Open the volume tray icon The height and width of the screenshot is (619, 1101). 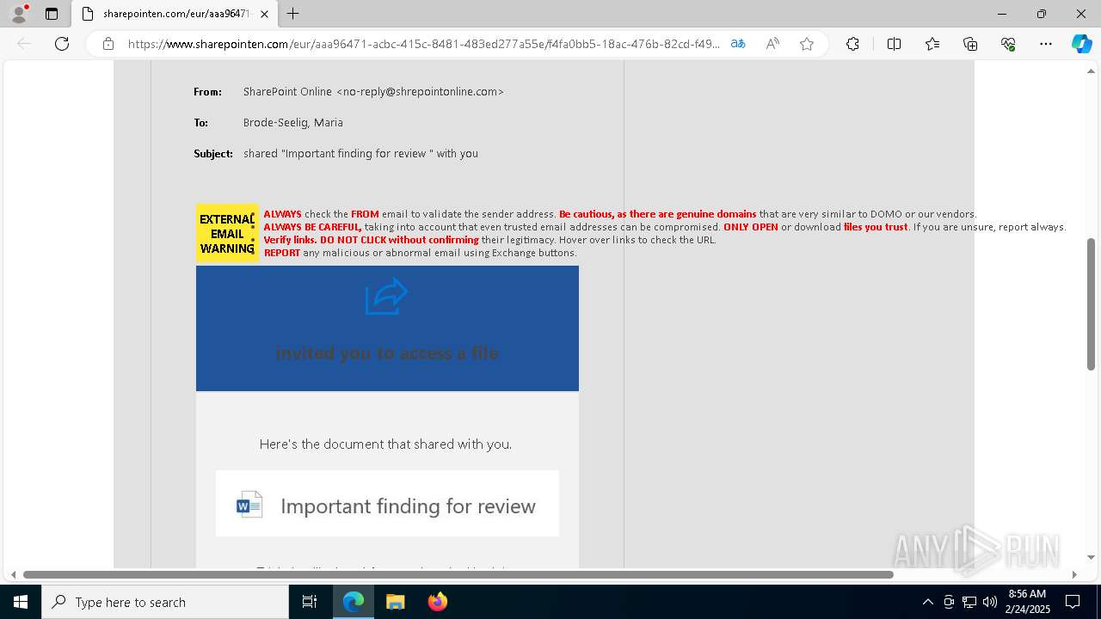pyautogui.click(x=990, y=602)
